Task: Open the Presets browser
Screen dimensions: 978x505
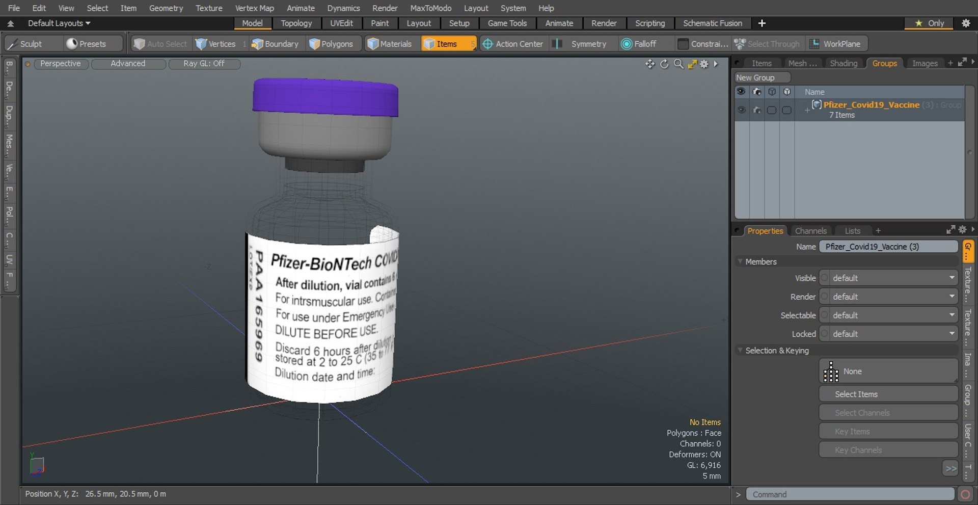Action: (93, 44)
